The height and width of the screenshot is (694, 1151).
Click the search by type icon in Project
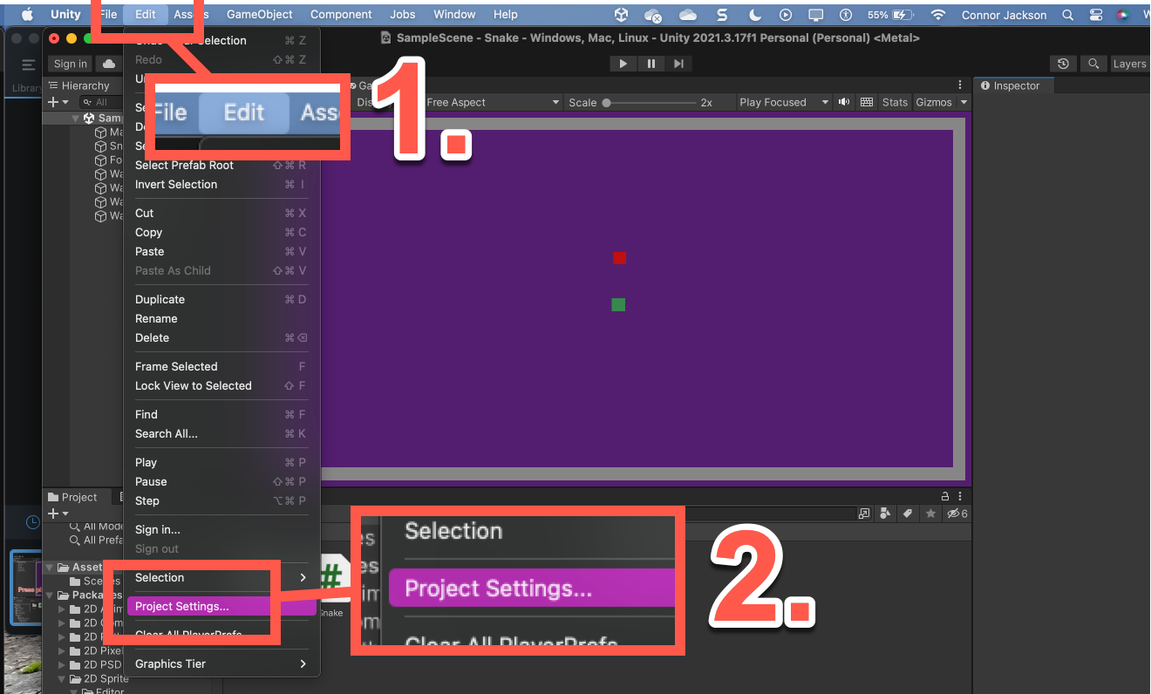(885, 514)
